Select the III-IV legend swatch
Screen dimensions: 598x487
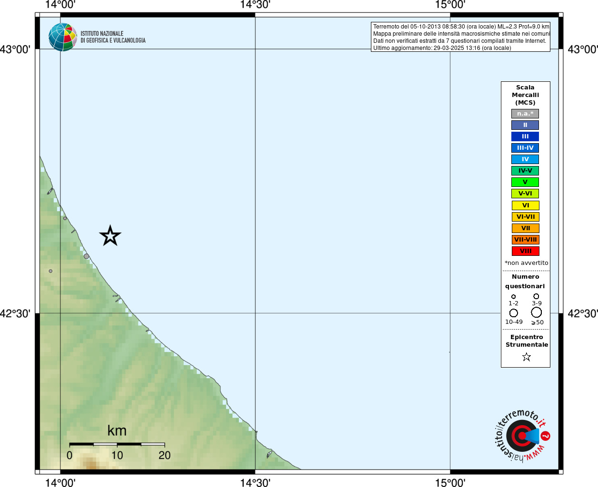[525, 148]
